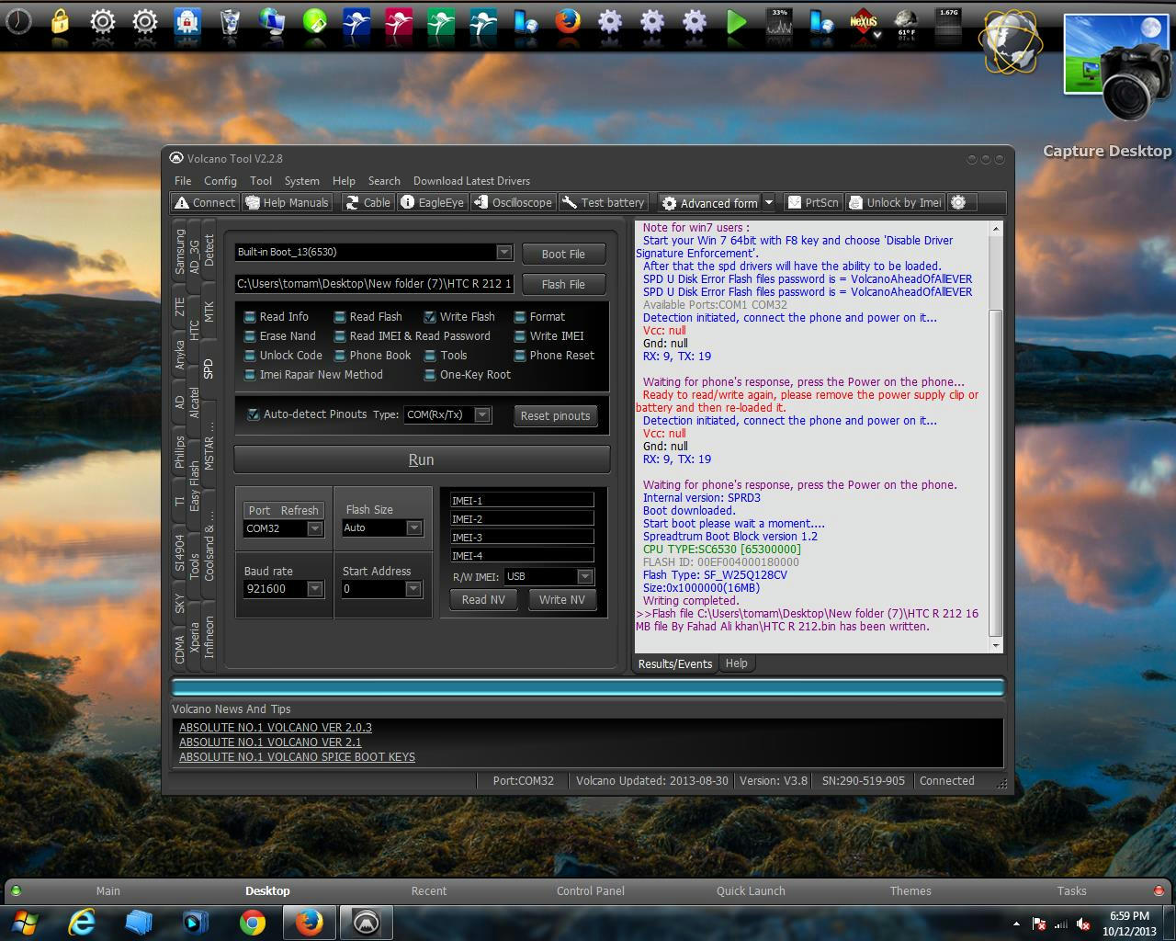Open the Unlock by Imei tool
1176x941 pixels.
[x=895, y=203]
